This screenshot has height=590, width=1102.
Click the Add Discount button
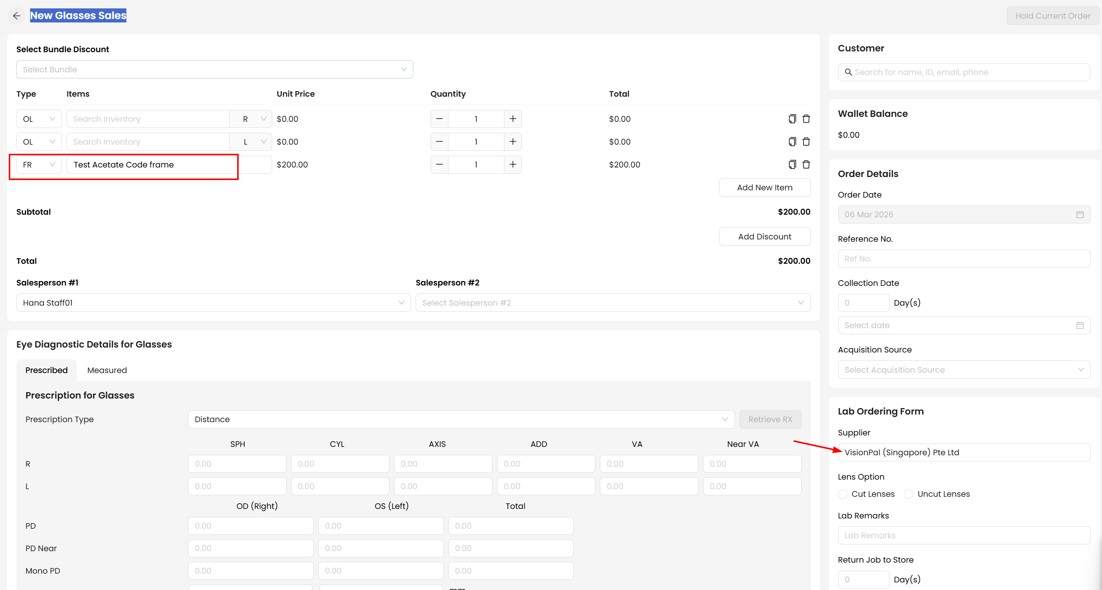click(764, 237)
